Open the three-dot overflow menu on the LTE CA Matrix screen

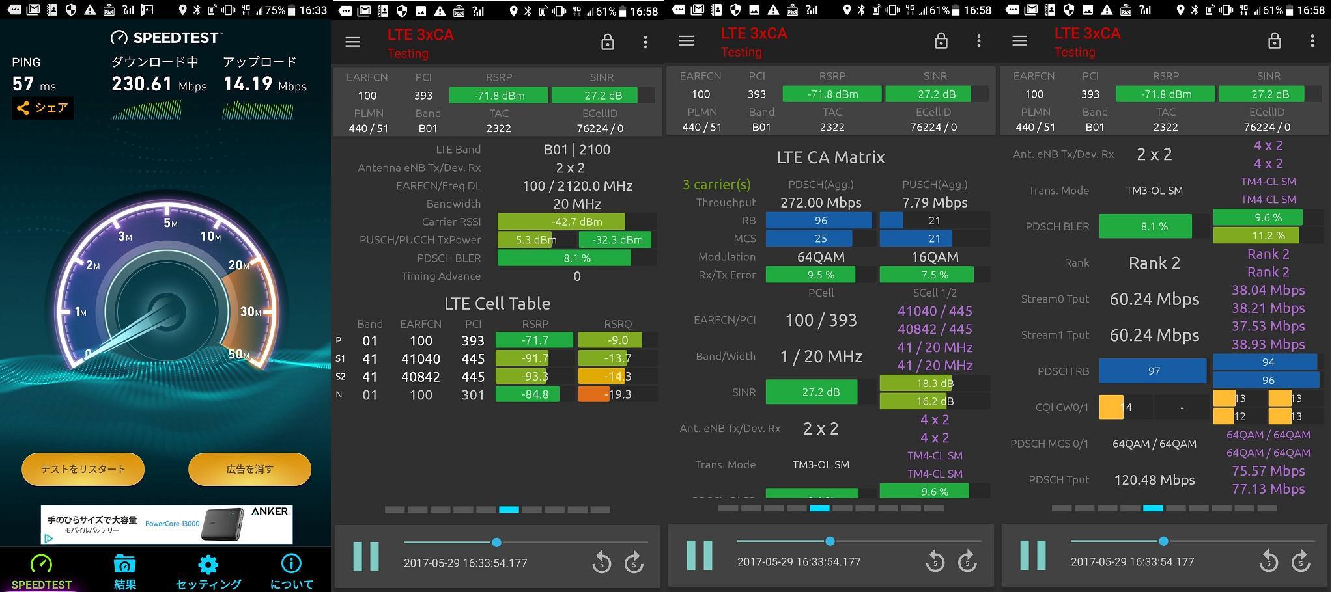point(979,41)
